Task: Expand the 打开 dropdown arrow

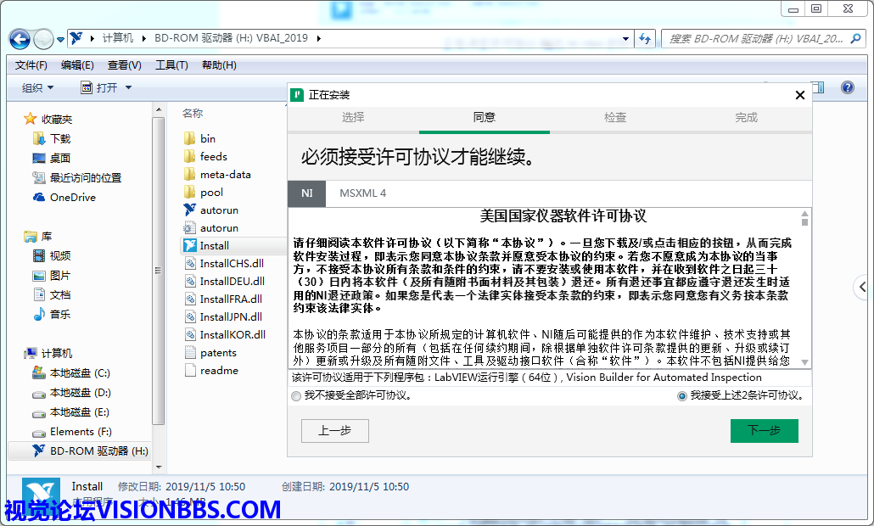Action: pyautogui.click(x=128, y=88)
